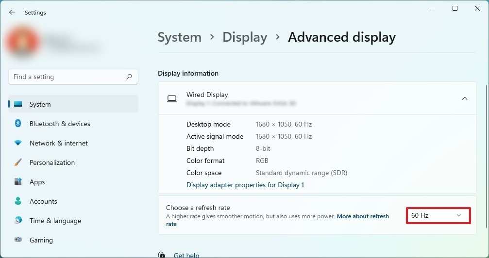The image size is (489, 258).
Task: Open Personalization settings
Action: [73, 162]
